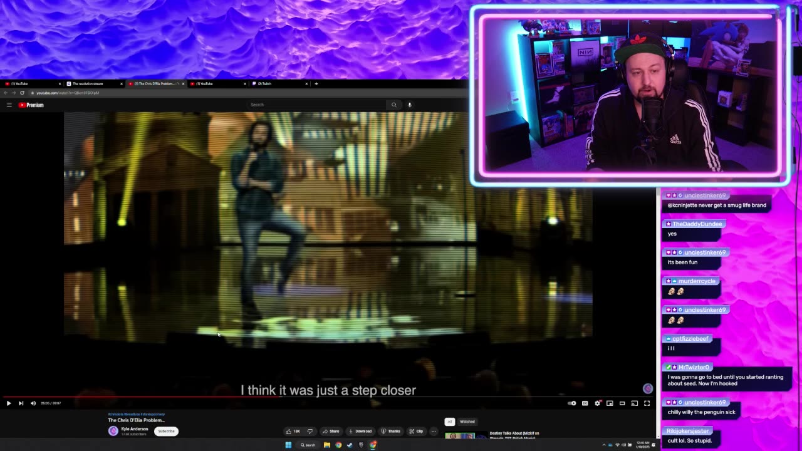802x451 pixels.
Task: Toggle theater mode
Action: coord(622,403)
